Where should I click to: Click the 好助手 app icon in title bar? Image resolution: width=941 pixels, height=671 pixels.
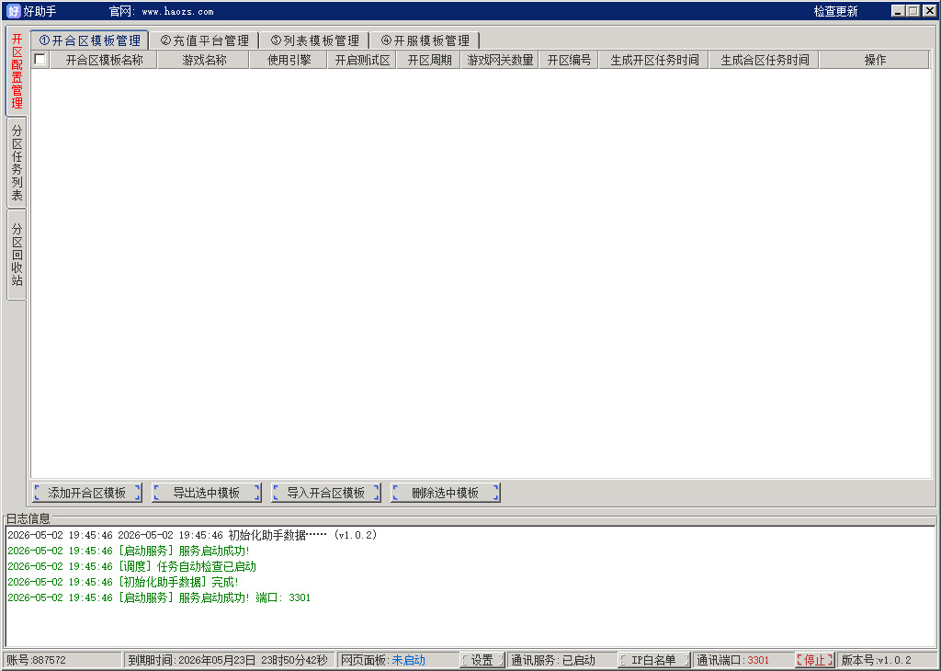(x=13, y=11)
